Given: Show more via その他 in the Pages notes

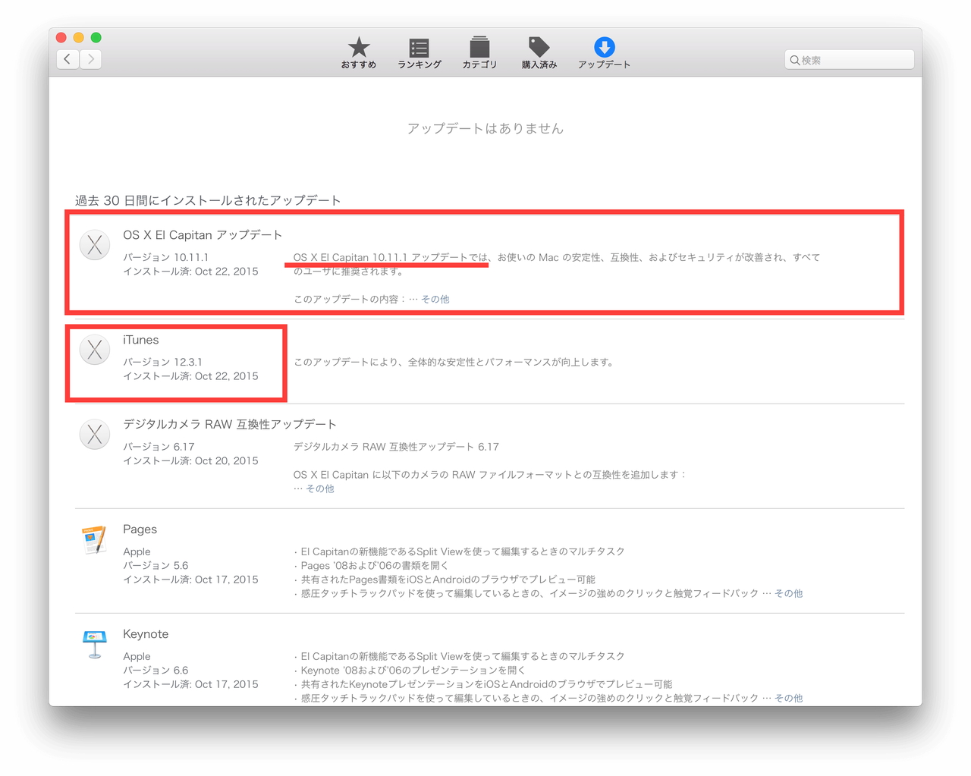Looking at the screenshot, I should [x=788, y=593].
